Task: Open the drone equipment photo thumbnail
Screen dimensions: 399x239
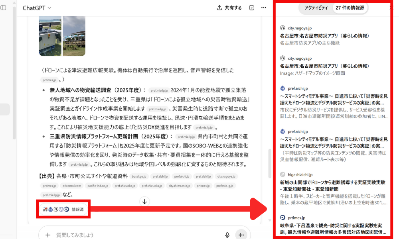Action: click(50, 36)
